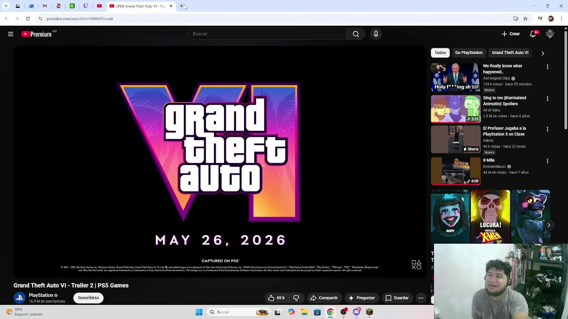Save video with Guardar button
Viewport: 568px width, 319px height.
click(397, 298)
